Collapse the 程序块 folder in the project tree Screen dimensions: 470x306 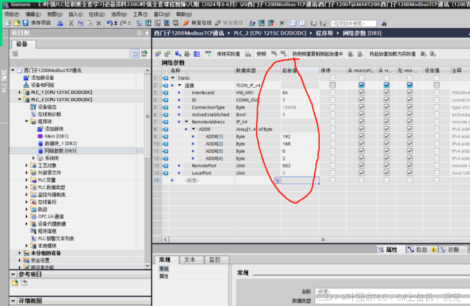point(27,122)
